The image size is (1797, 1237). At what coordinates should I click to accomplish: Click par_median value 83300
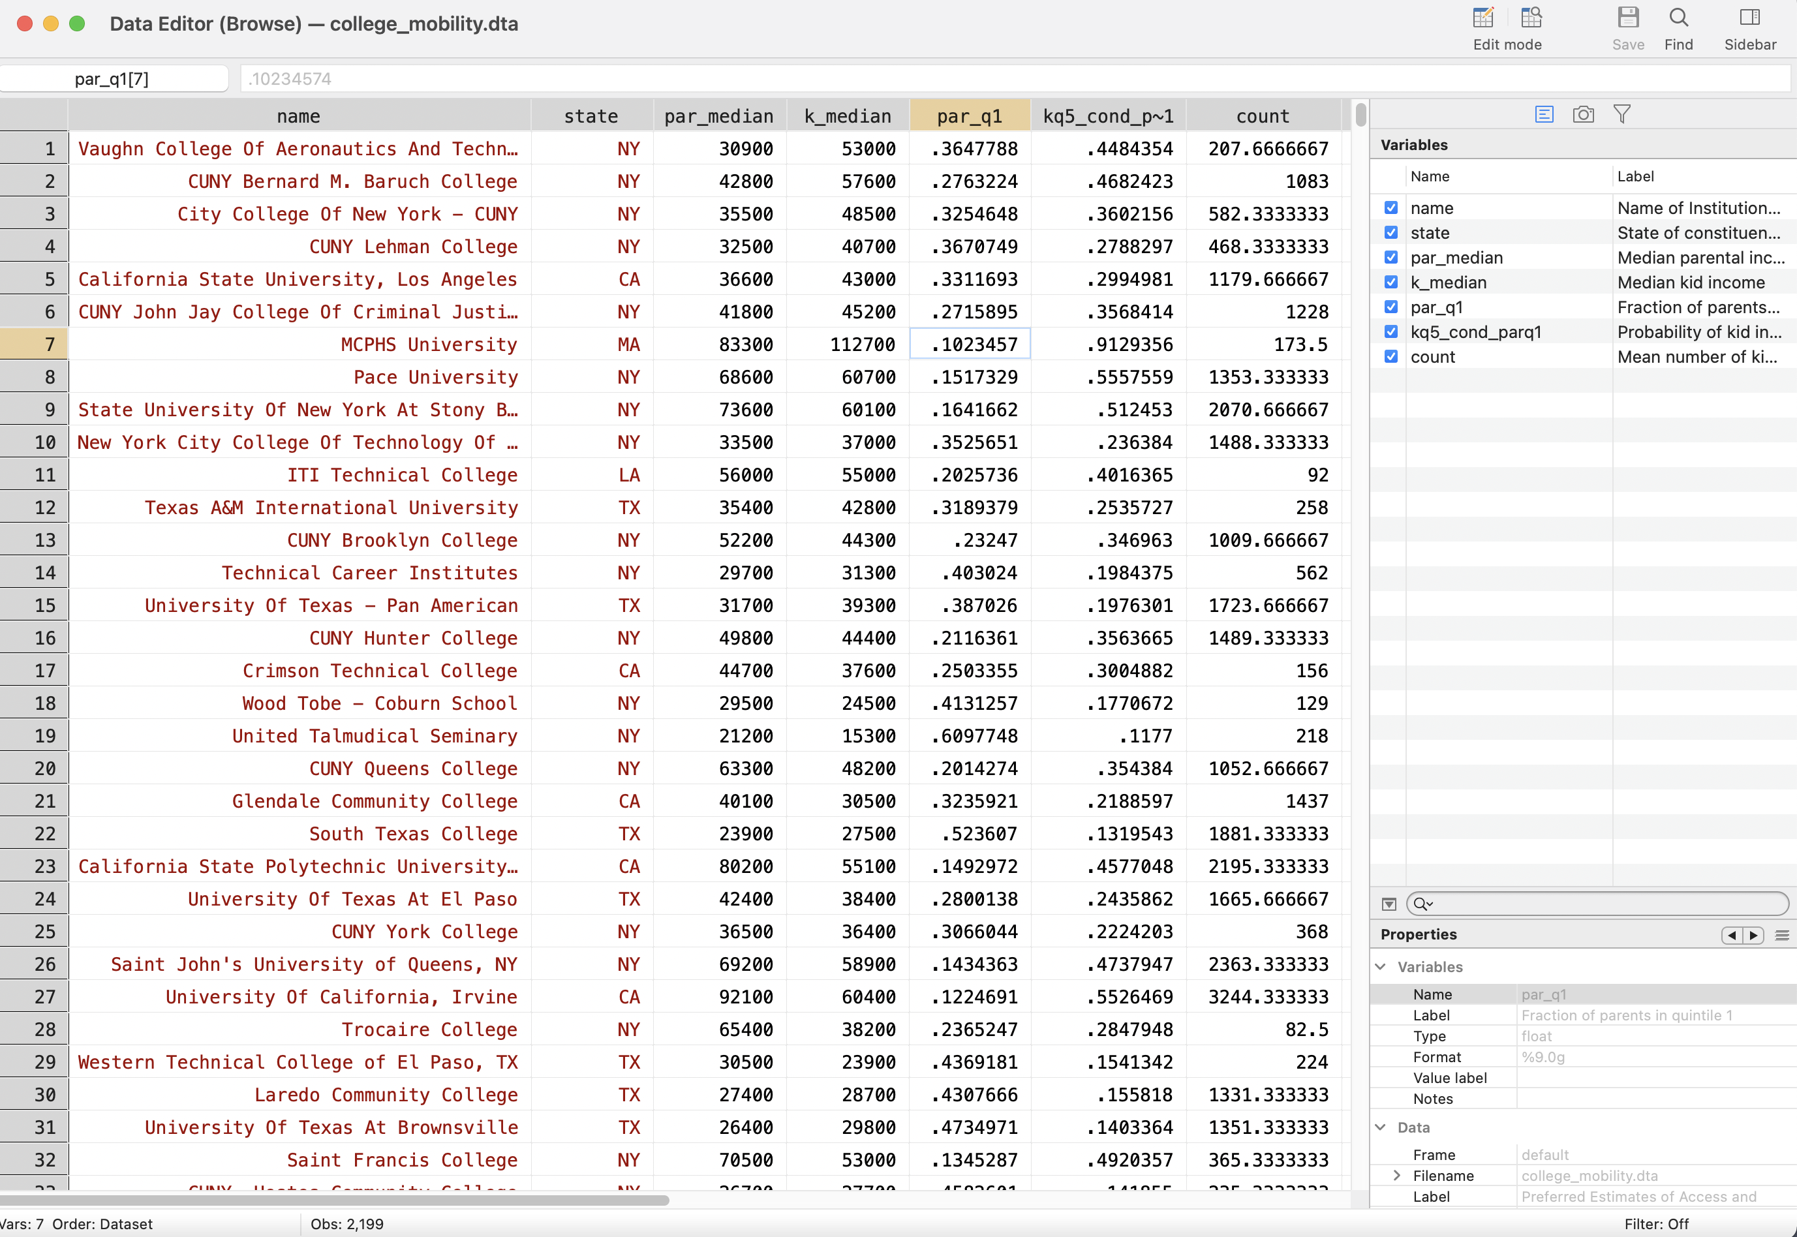(720, 344)
